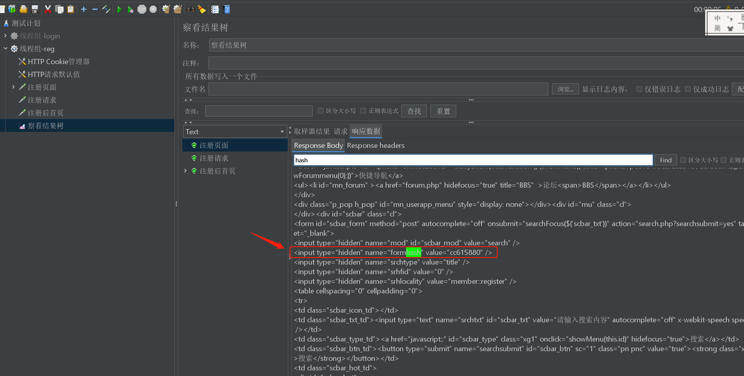
Task: Click the binoculars Search icon
Action: 191,9
